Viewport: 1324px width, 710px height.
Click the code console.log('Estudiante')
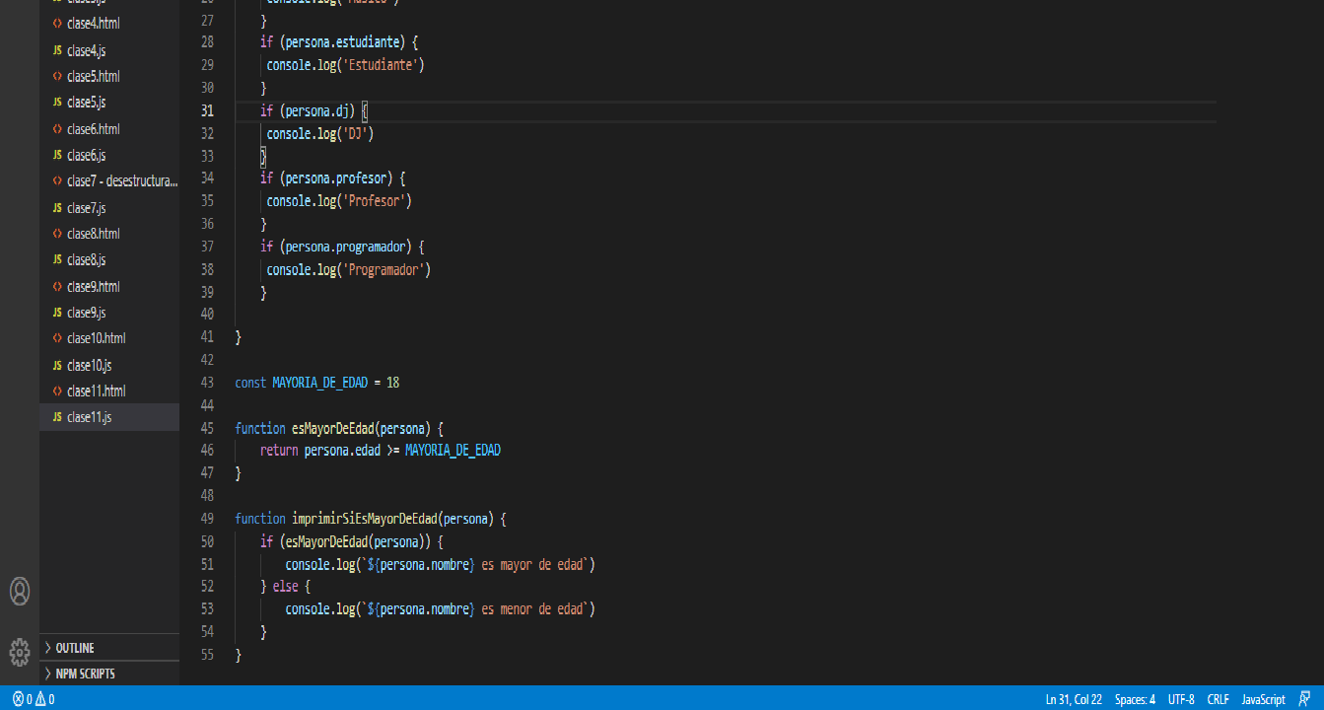pos(345,64)
